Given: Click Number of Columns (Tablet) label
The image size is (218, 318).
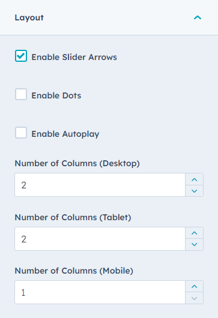Looking at the screenshot, I should pos(73,217).
